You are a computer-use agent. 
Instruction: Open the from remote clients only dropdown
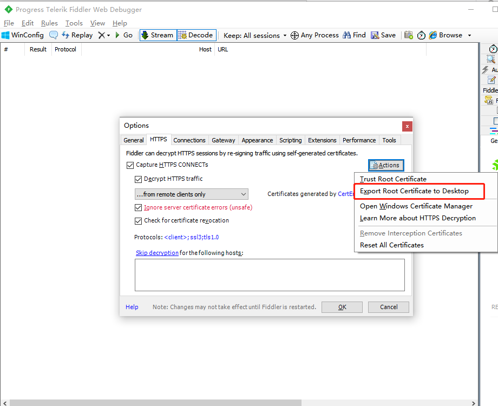click(192, 194)
